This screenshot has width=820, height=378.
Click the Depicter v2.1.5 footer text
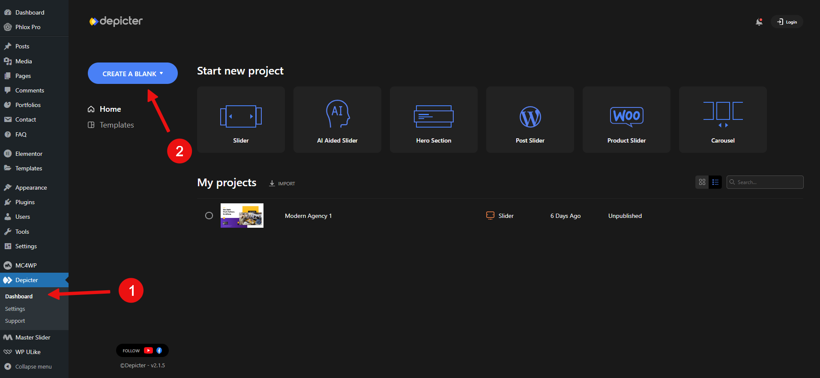[143, 366]
